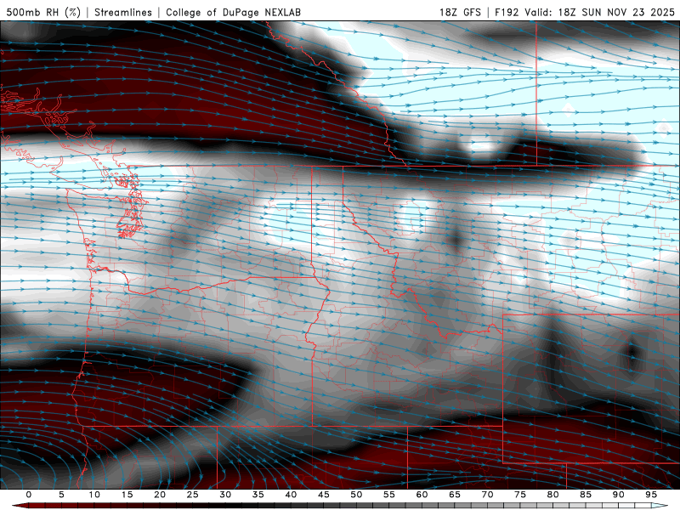
Task: Click the '90' value on the color scale
Action: pyautogui.click(x=618, y=495)
